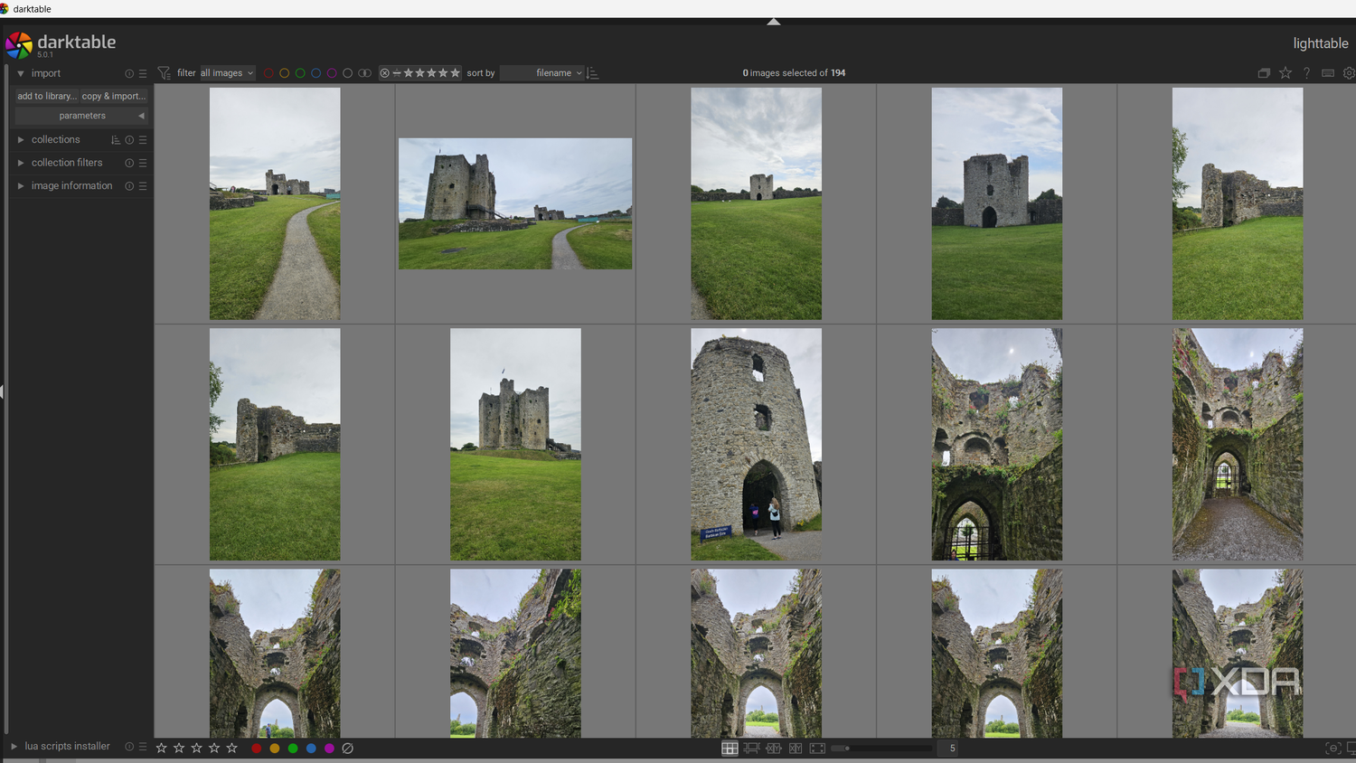Toggle thumbnail overlays star icon
This screenshot has height=763, width=1356.
pyautogui.click(x=1285, y=73)
